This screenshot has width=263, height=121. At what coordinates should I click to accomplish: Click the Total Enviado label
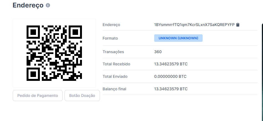(x=115, y=76)
